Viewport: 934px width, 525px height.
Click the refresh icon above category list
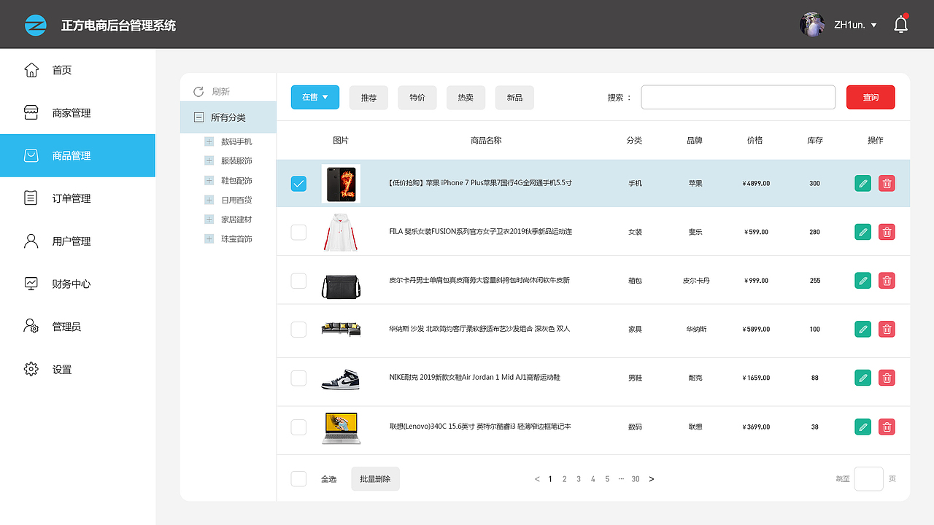(x=197, y=91)
